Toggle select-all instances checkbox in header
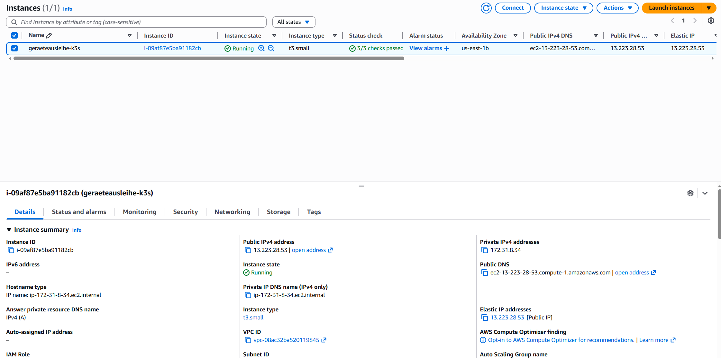This screenshot has height=358, width=721. click(14, 35)
